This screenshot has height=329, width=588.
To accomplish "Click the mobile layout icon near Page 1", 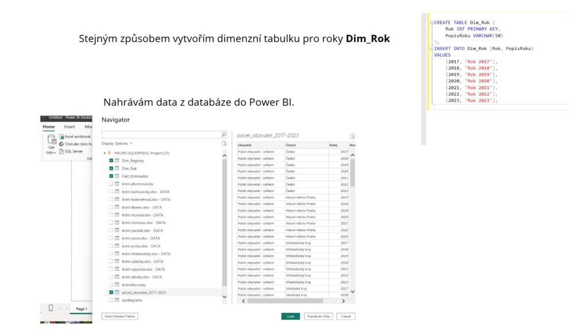I will pyautogui.click(x=51, y=308).
